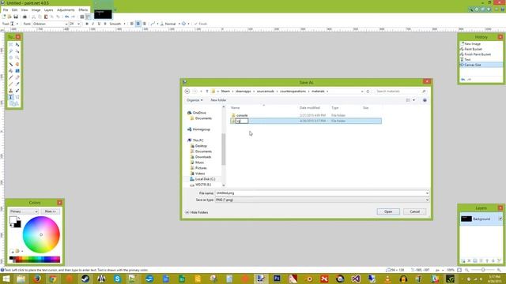Click the color palette strip in Colors panel
Image resolution: width=506 pixels, height=284 pixels.
pyautogui.click(x=35, y=260)
